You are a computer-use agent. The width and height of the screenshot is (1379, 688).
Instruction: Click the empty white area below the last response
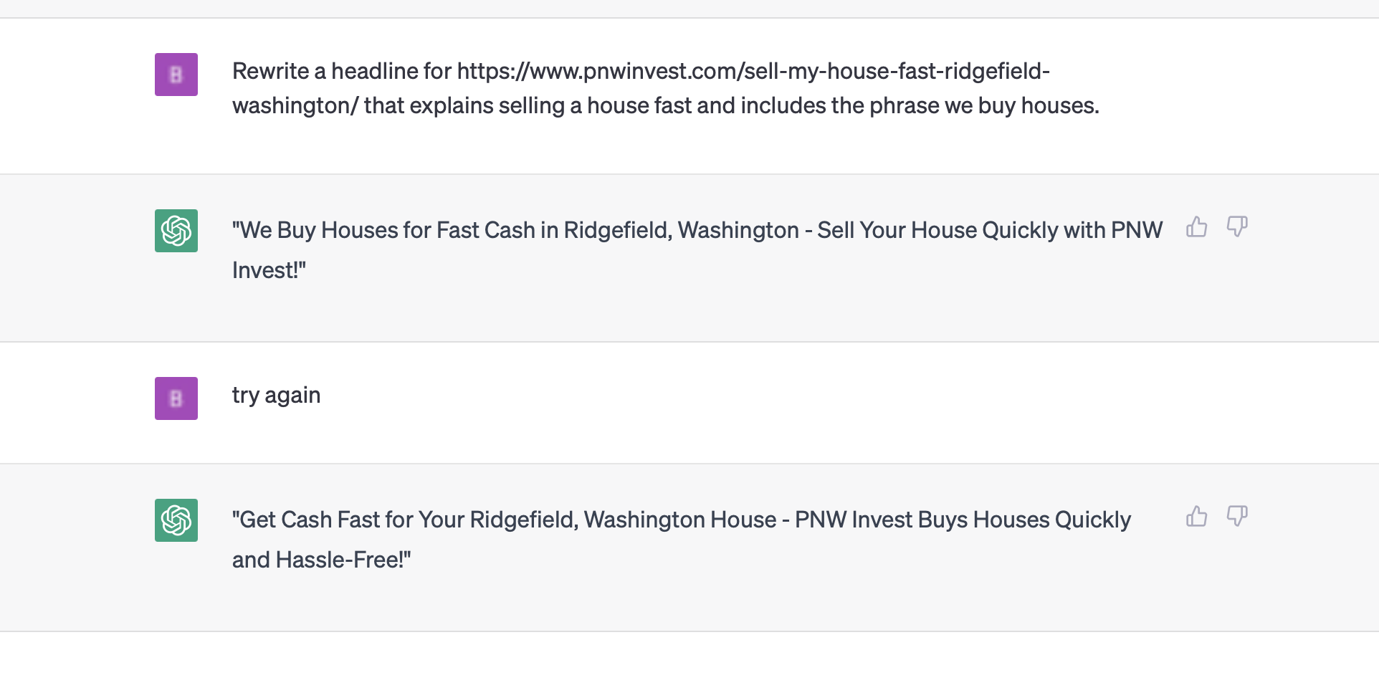[688, 659]
